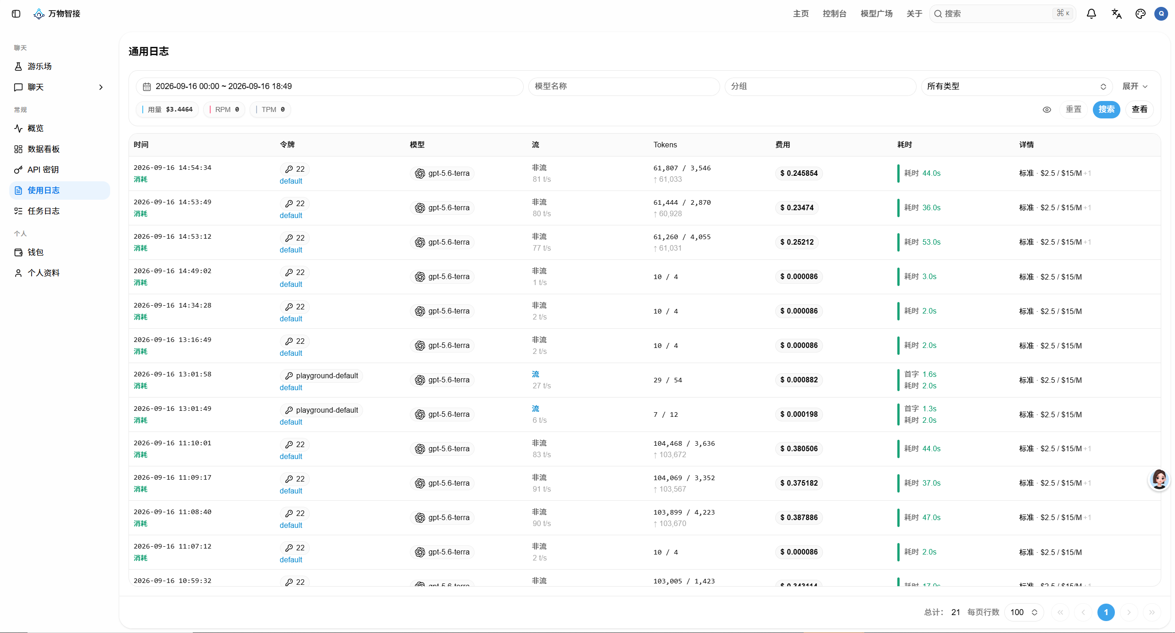The height and width of the screenshot is (633, 1175).
Task: Click the 概览 activity icon
Action: pyautogui.click(x=18, y=129)
